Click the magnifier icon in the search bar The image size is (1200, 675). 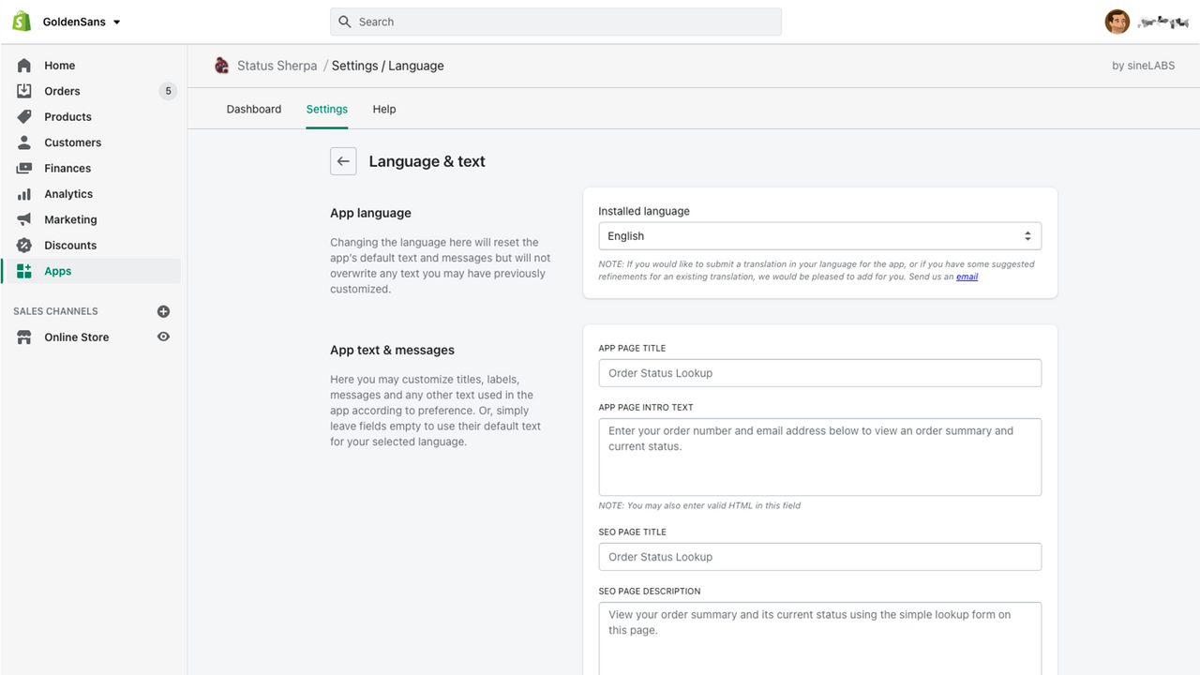(345, 22)
